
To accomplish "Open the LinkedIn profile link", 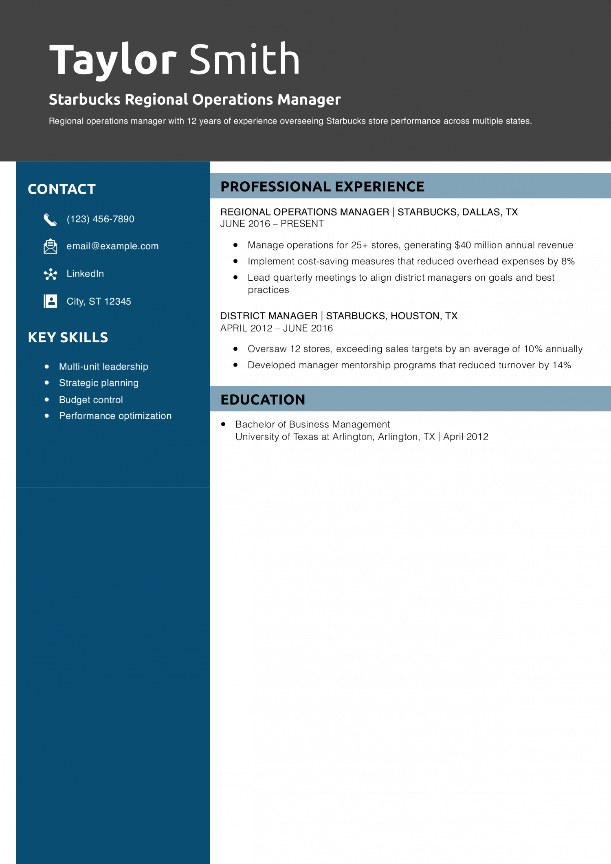I will (85, 274).
